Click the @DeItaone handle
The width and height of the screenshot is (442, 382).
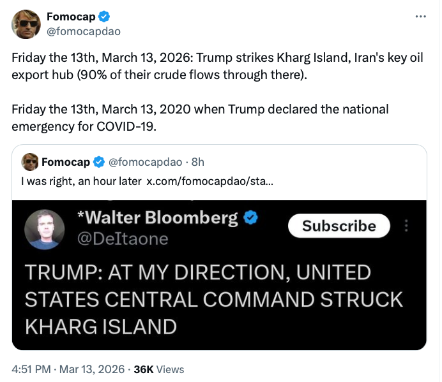click(122, 239)
